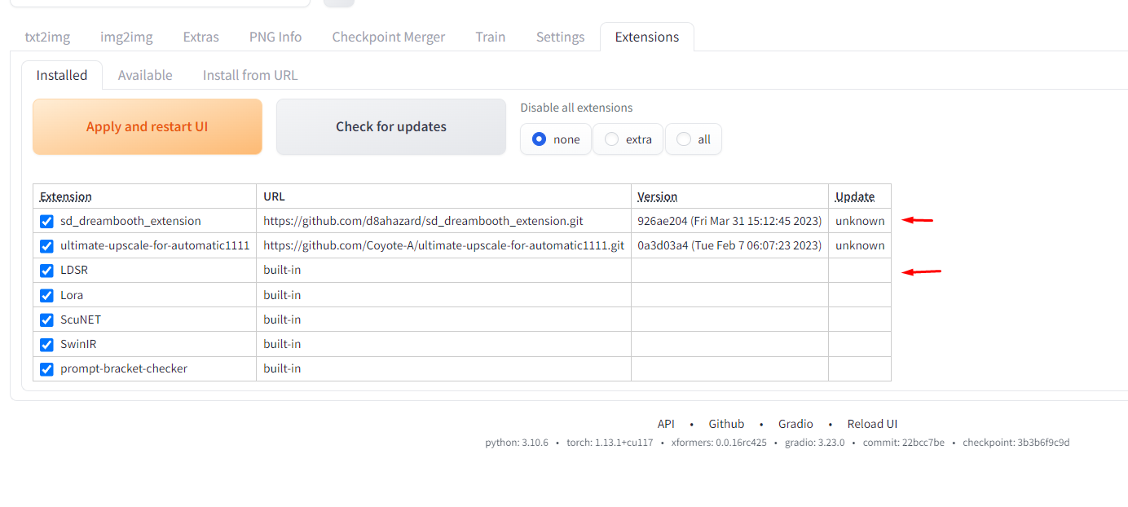
Task: Disable the ultimate-upscale-for-automatic1111 extension
Action: [46, 245]
